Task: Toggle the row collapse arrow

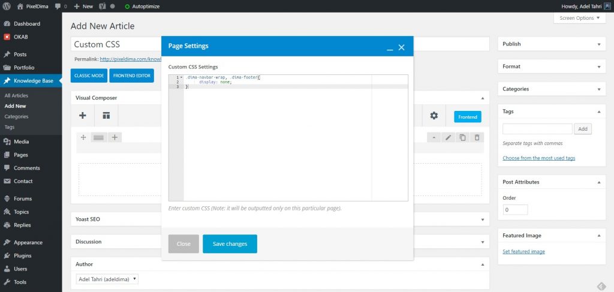Action: pos(434,137)
